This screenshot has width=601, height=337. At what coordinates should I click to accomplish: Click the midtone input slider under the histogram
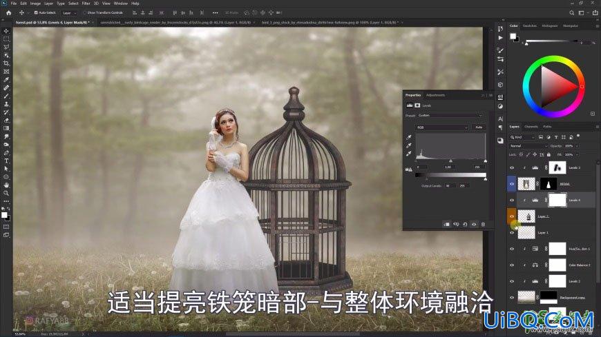pos(450,161)
